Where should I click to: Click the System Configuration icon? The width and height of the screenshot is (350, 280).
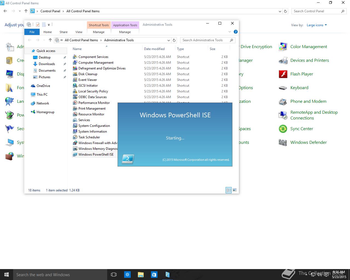click(75, 126)
